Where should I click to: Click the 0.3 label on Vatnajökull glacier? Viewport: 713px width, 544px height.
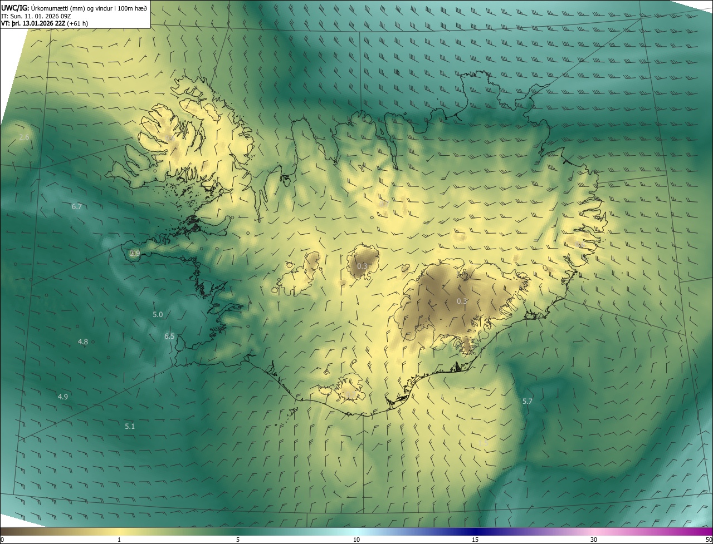[462, 301]
